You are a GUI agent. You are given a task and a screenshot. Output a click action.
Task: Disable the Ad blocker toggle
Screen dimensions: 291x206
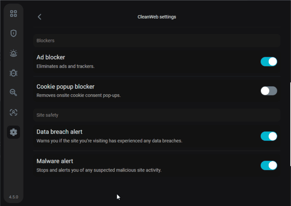[x=269, y=62]
